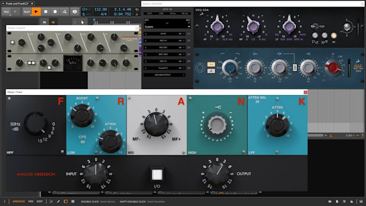Stop the transport with the square icon
Image resolution: width=366 pixels, height=206 pixels.
pyautogui.click(x=46, y=12)
